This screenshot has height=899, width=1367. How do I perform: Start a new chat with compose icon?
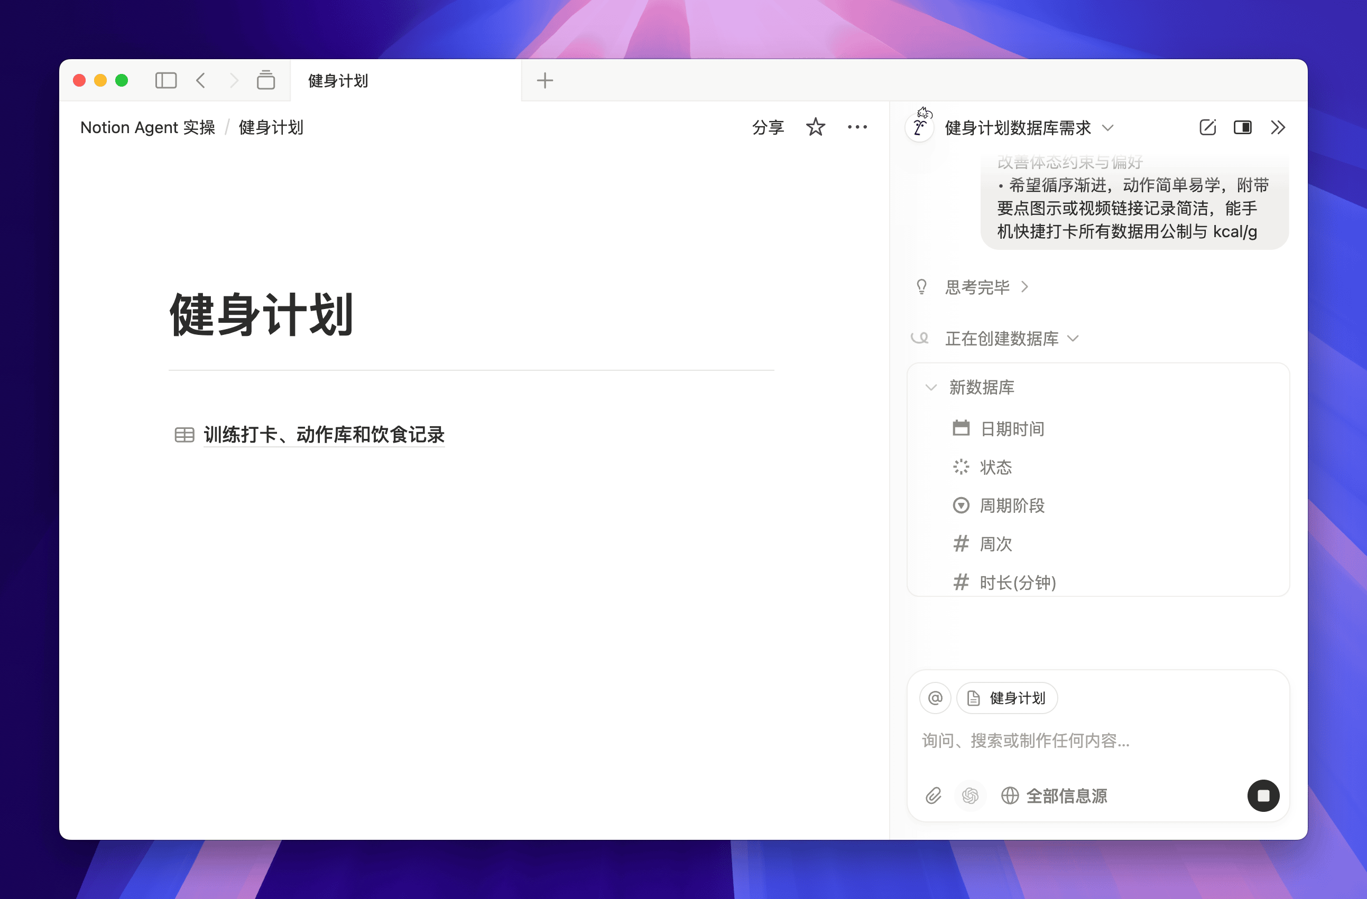tap(1207, 127)
